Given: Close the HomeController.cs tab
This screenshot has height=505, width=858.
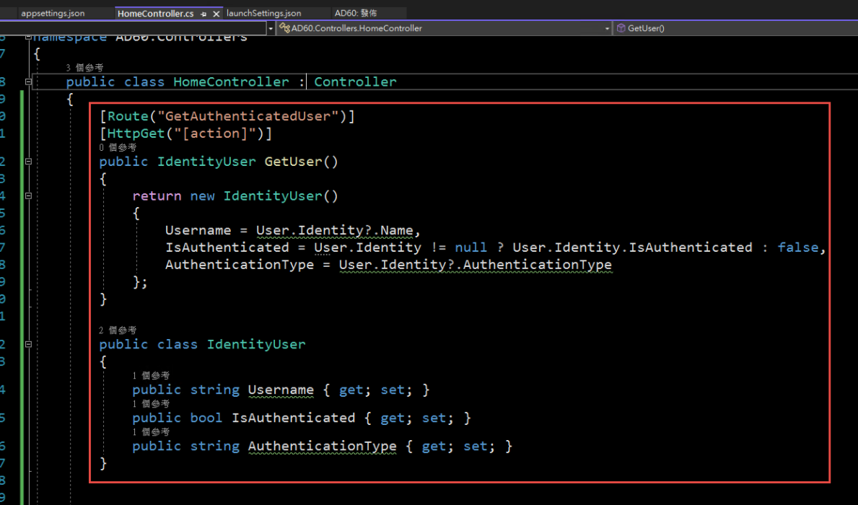Looking at the screenshot, I should tap(216, 14).
